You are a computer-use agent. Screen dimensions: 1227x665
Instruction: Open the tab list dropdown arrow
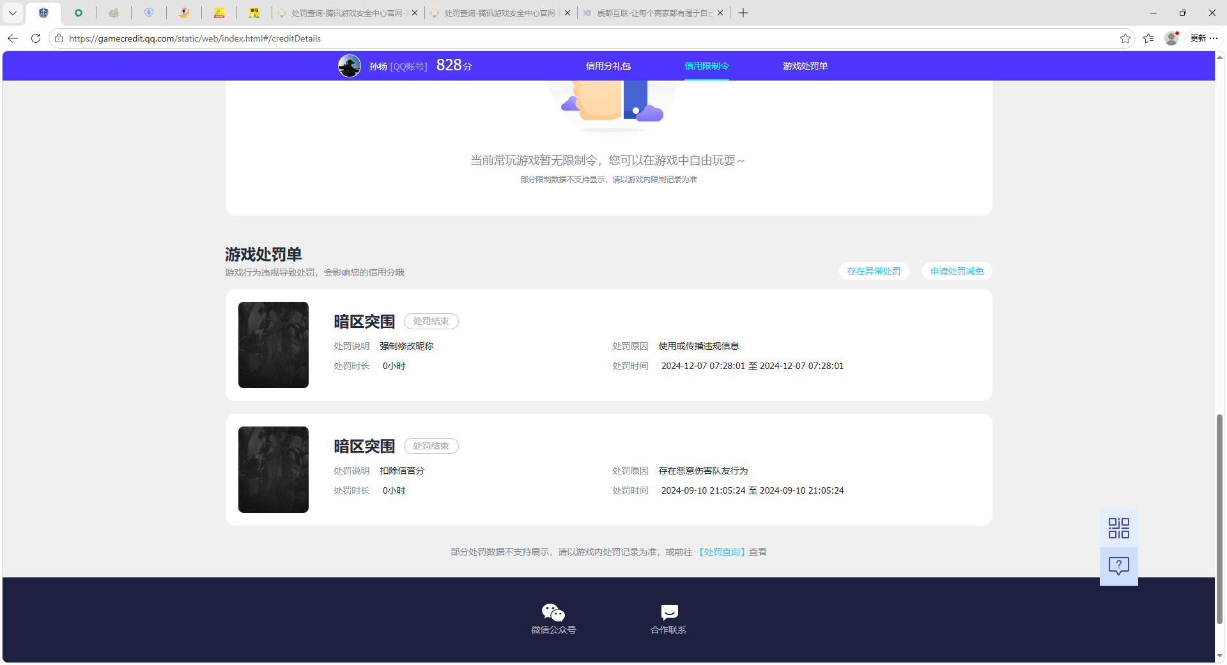(x=13, y=13)
